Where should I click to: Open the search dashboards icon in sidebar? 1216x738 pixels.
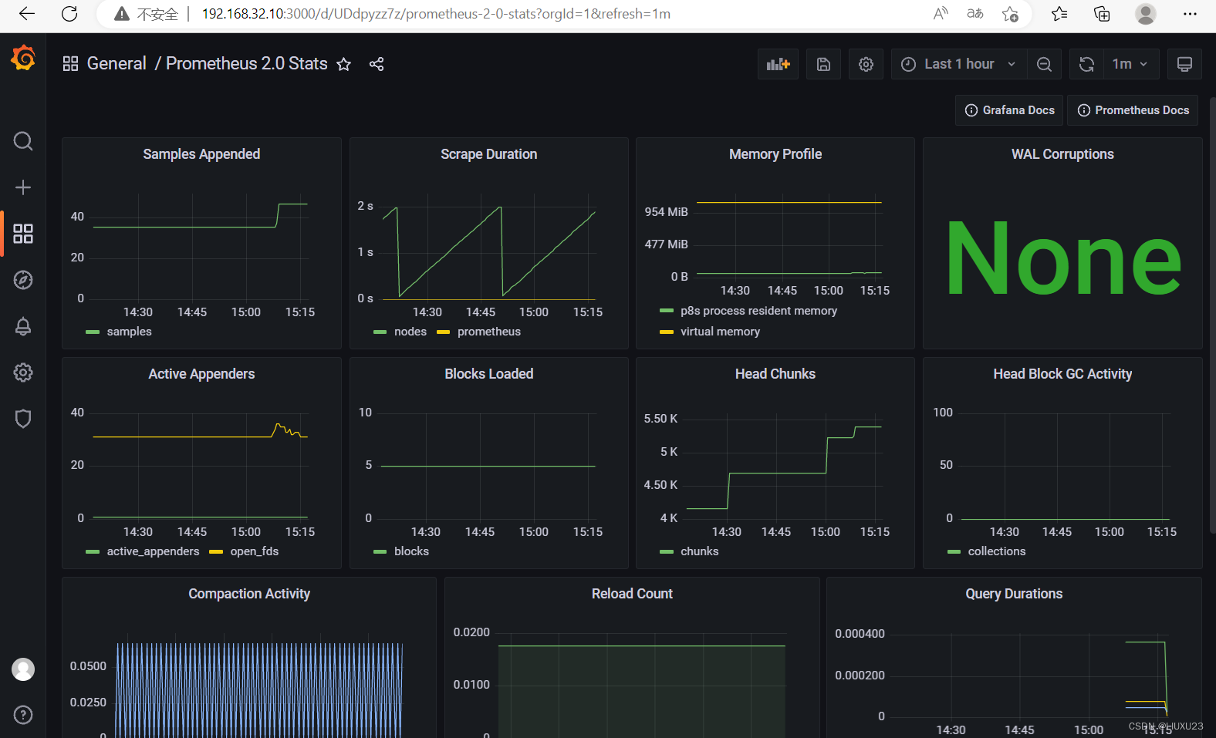point(23,141)
